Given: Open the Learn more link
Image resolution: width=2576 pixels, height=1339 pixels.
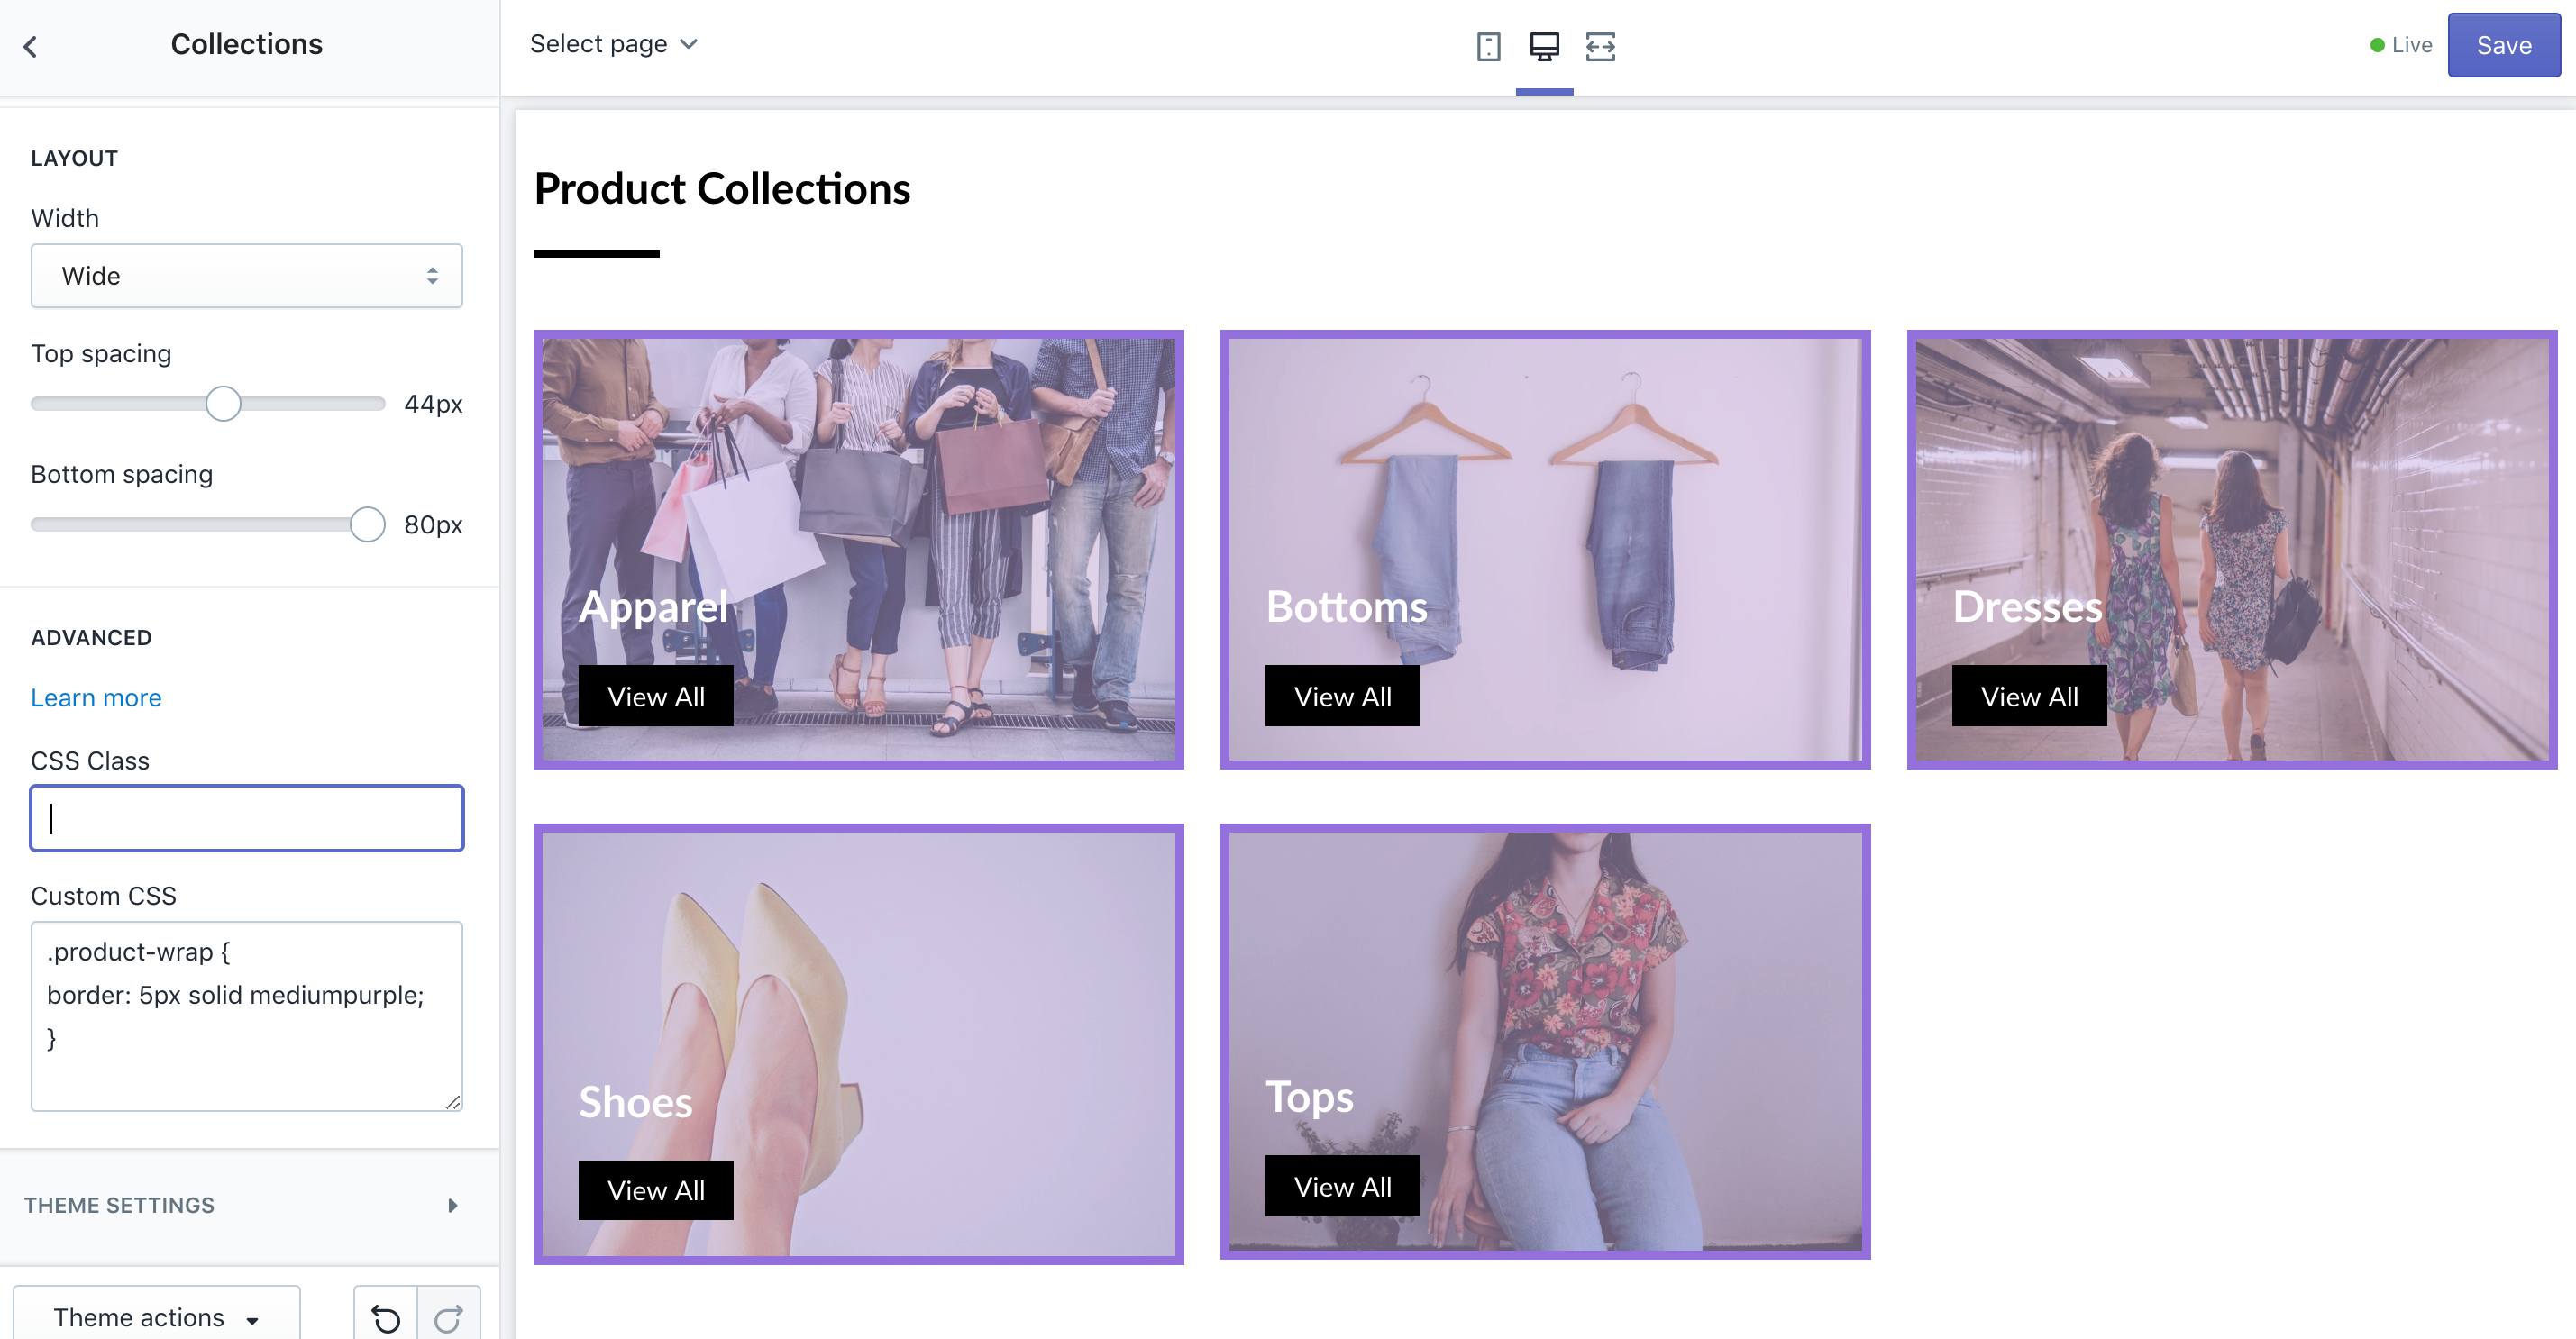Looking at the screenshot, I should 96,697.
